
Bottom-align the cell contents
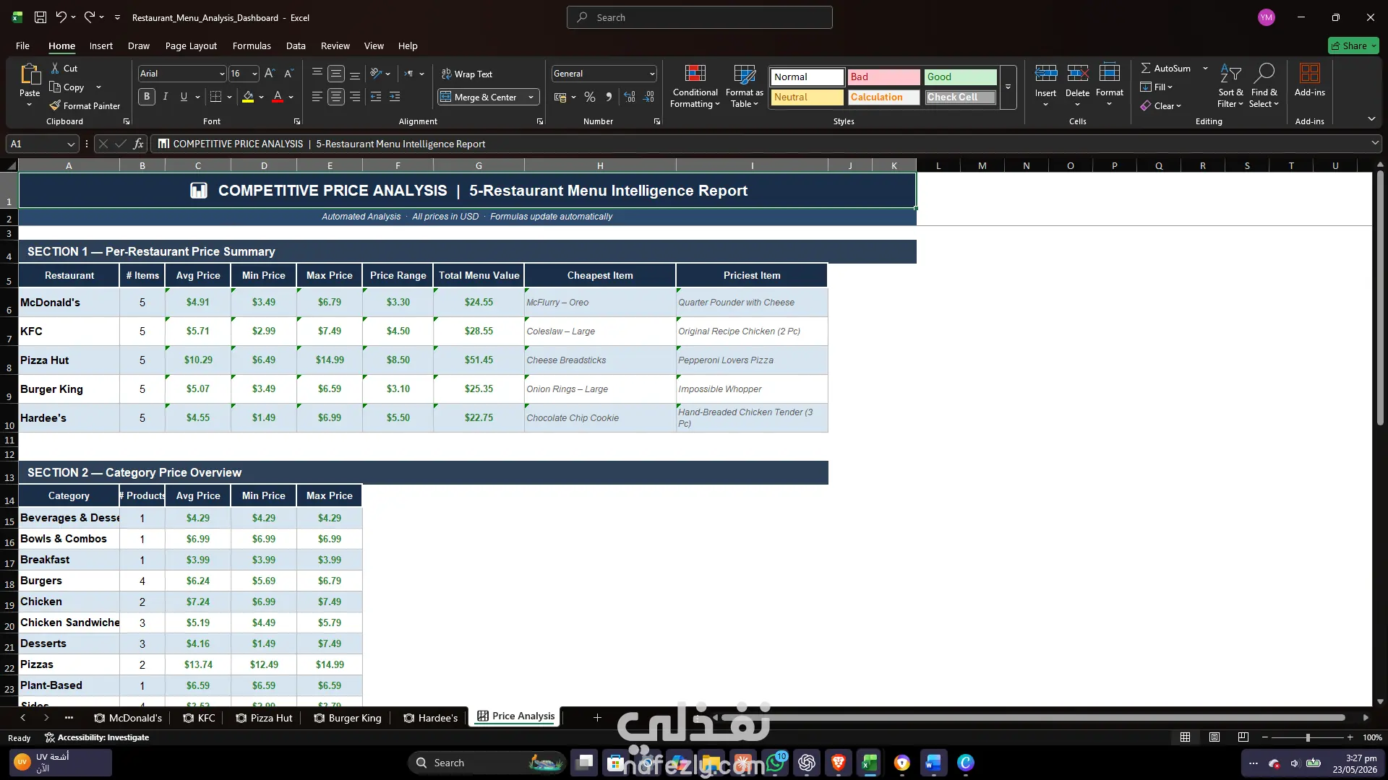click(x=354, y=74)
